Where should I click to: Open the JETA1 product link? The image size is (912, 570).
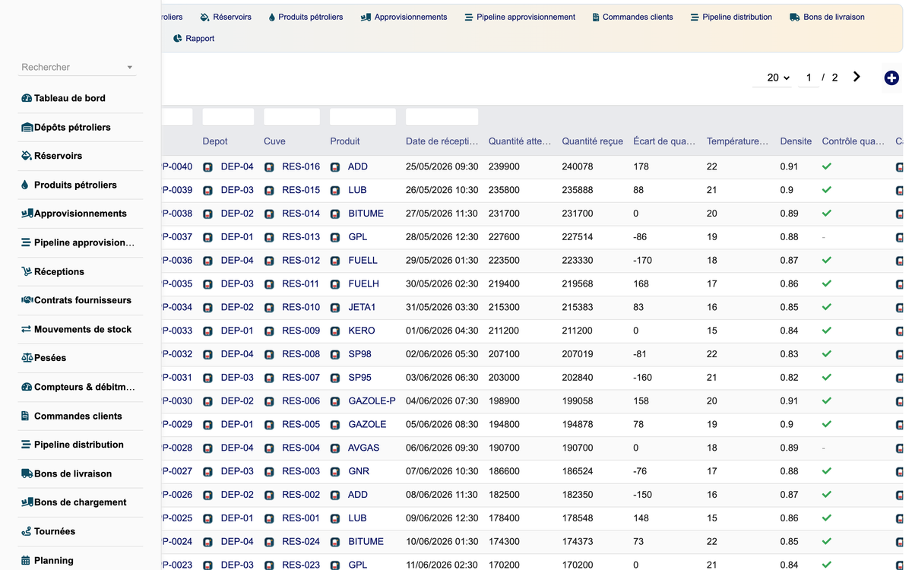[362, 308]
